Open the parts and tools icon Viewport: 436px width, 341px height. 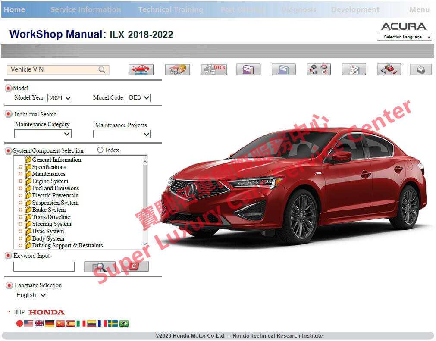[319, 69]
